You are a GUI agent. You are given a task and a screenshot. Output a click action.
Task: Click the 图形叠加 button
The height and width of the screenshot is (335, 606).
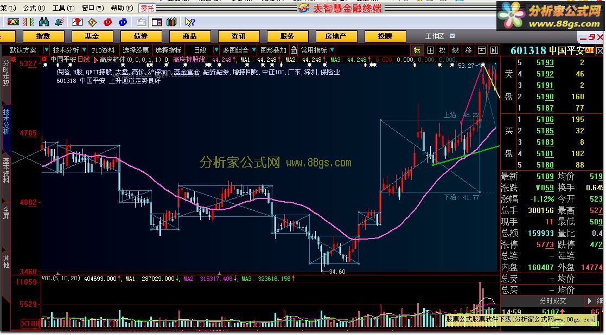tap(273, 50)
